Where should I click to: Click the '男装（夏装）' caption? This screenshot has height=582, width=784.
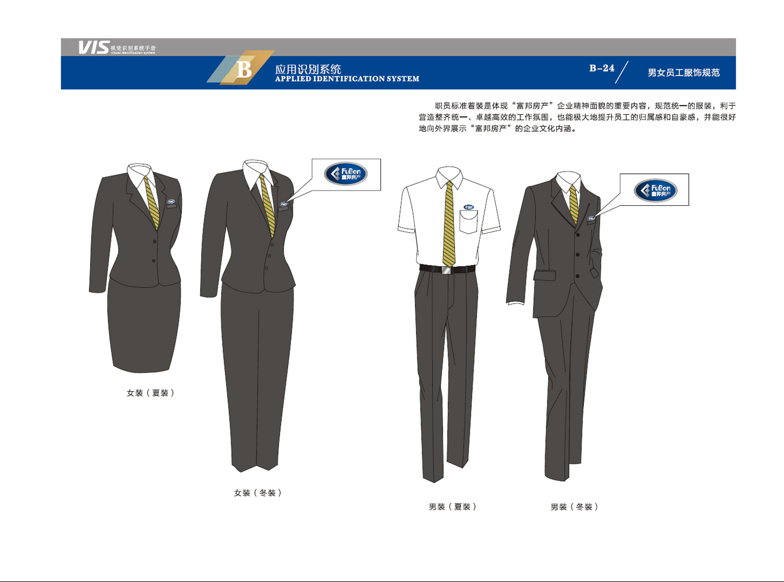(452, 506)
